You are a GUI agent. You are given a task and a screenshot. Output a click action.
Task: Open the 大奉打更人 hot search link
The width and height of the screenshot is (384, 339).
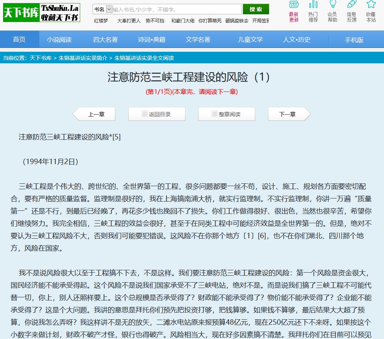click(129, 21)
